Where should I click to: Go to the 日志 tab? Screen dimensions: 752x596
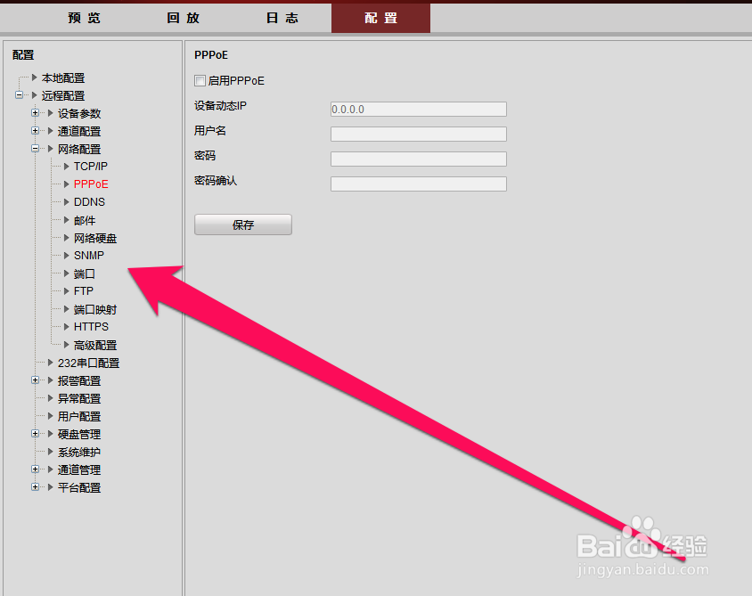click(x=282, y=18)
